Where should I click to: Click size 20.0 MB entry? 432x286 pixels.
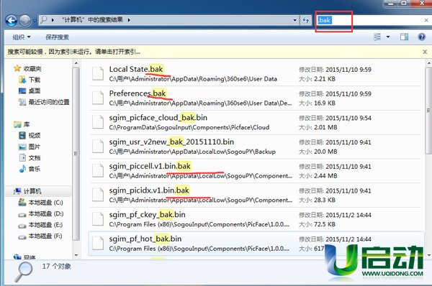[325, 152]
